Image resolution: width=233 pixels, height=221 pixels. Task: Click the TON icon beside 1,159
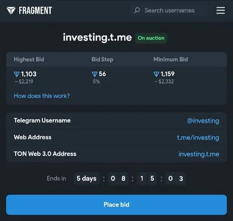[x=156, y=74]
